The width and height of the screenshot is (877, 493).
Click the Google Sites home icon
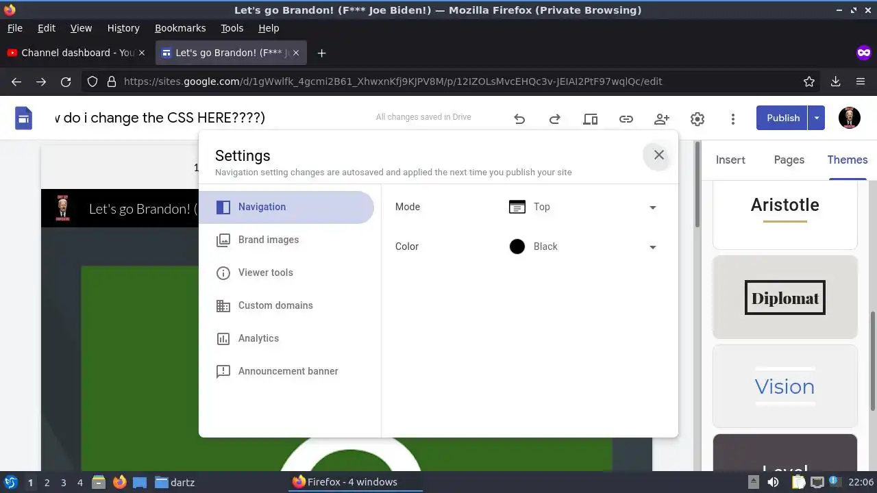click(x=23, y=118)
